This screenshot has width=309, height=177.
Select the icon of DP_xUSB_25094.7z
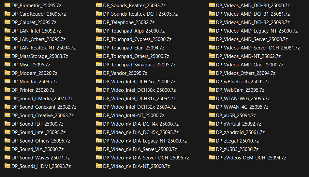click(x=212, y=115)
